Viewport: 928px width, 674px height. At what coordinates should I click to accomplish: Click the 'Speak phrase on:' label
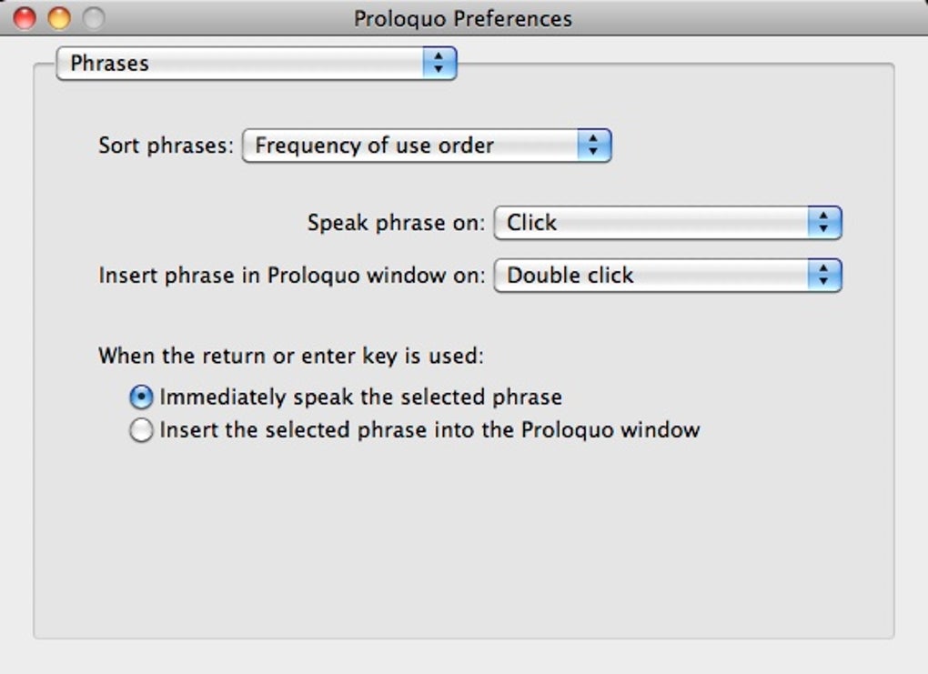396,223
